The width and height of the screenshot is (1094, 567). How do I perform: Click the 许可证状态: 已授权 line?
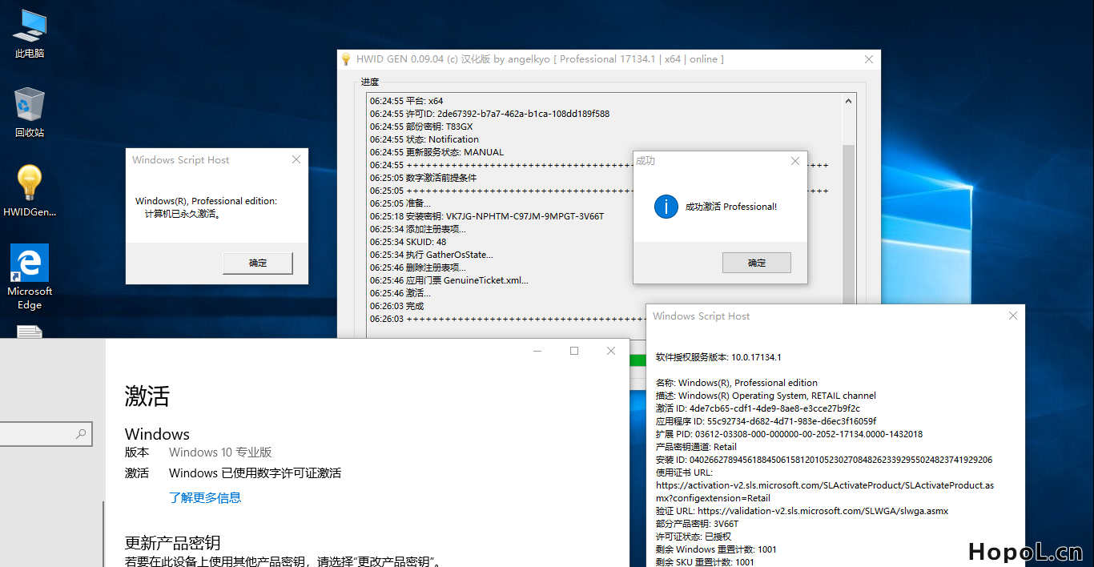[694, 537]
